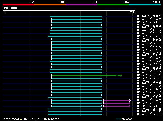Image resolution: width=163 pixels, height=121 pixels.
Task: Click the UniRef100_Q0JCP4 label
Action: (149, 106)
